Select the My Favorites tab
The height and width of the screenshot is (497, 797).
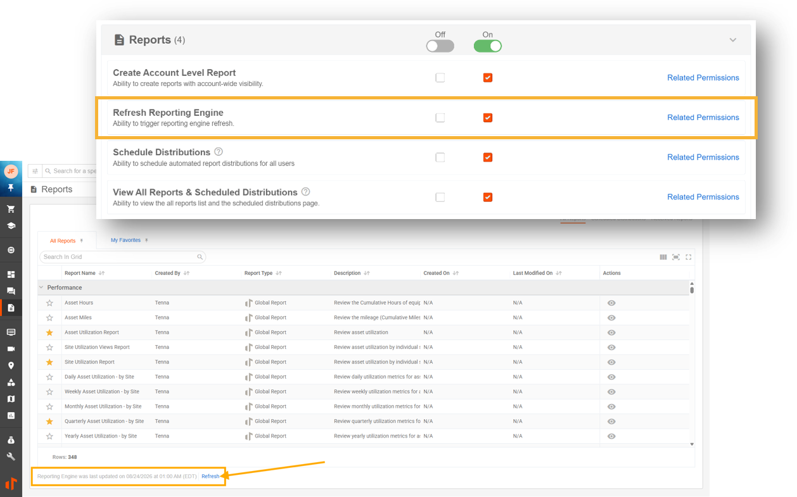pos(125,240)
